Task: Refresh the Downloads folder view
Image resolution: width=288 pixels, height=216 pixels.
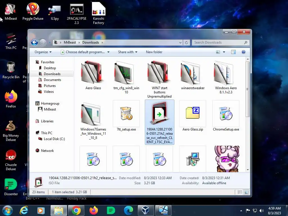Action: (186, 42)
